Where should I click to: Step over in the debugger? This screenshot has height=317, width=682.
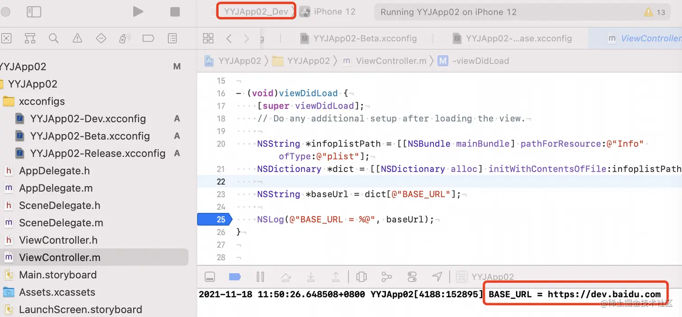(286, 276)
